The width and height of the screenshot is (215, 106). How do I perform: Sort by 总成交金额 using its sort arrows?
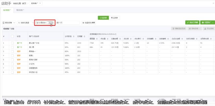coord(182,39)
